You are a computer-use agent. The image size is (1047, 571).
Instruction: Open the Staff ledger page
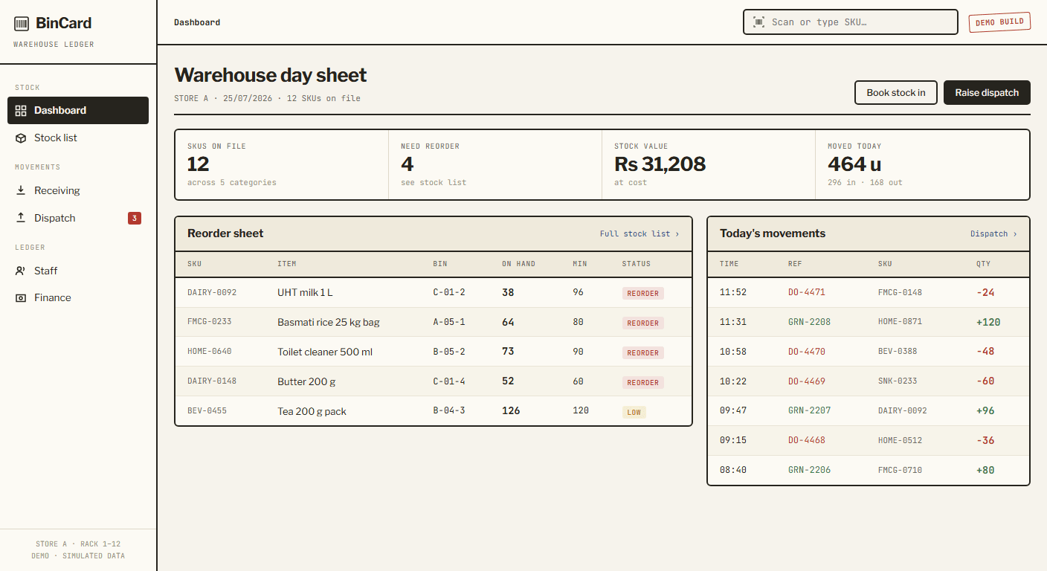[x=78, y=271]
